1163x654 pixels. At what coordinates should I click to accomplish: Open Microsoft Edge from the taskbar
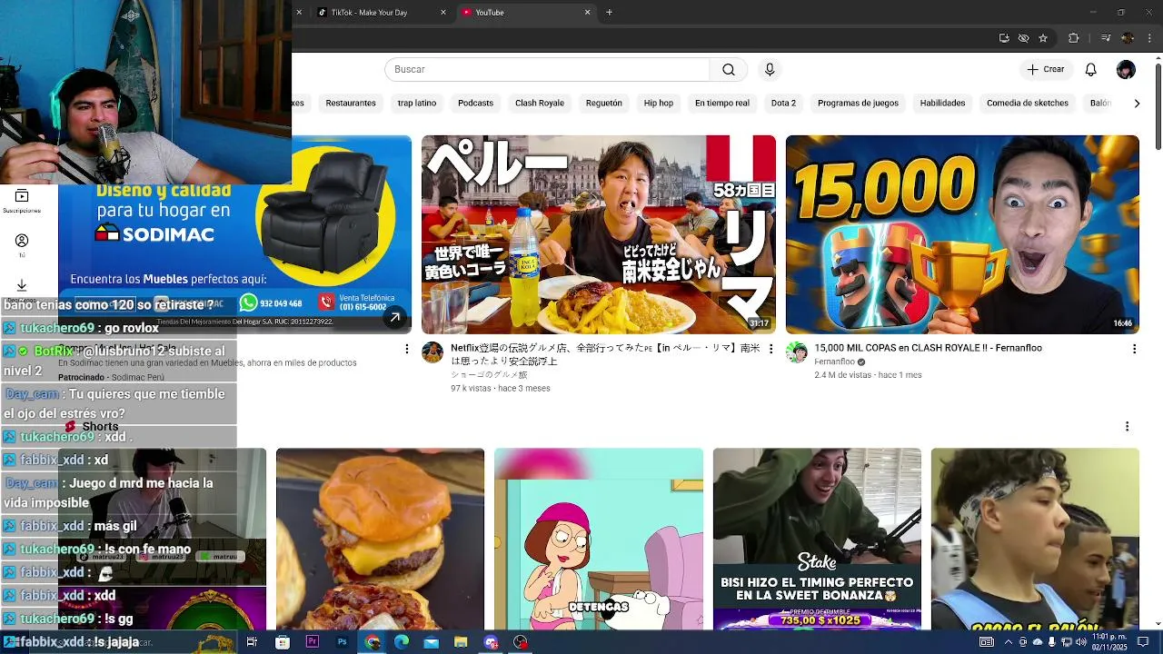pyautogui.click(x=402, y=642)
